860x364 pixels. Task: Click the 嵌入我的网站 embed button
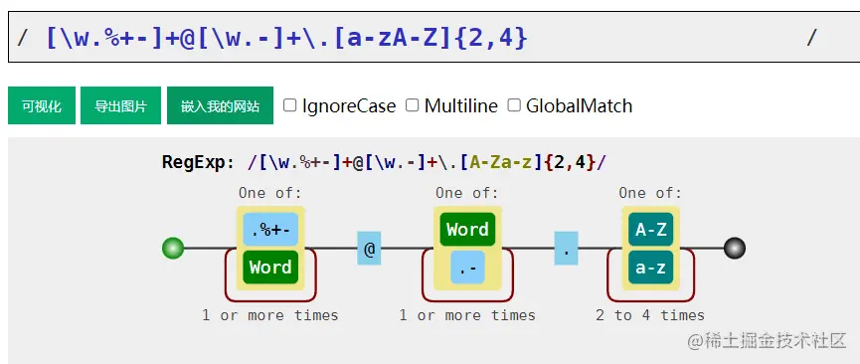point(220,105)
